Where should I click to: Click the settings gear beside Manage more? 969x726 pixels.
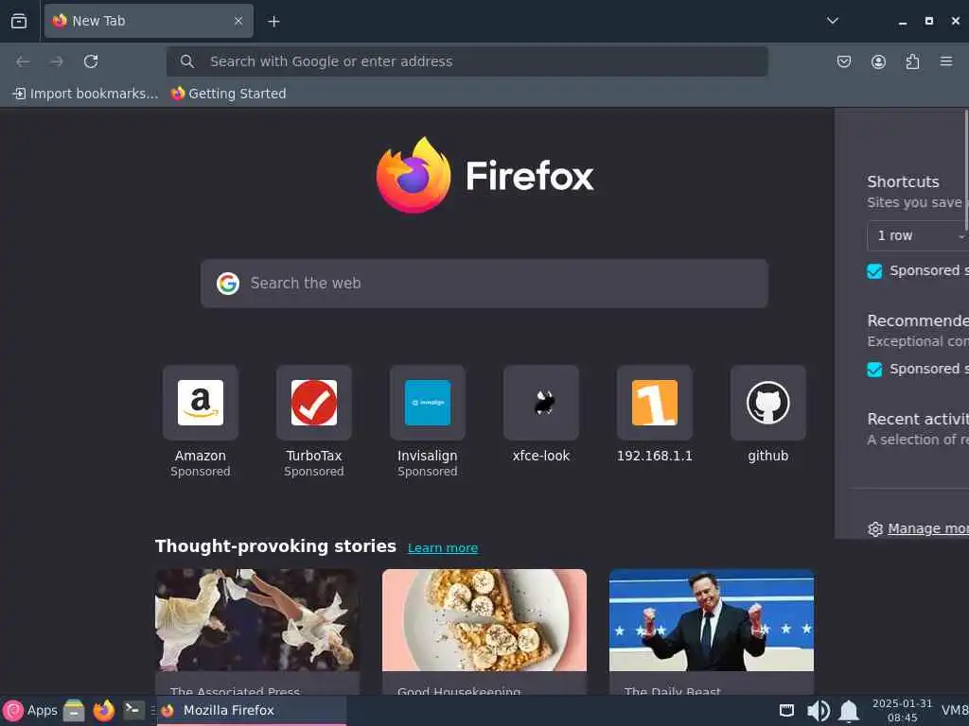point(875,529)
